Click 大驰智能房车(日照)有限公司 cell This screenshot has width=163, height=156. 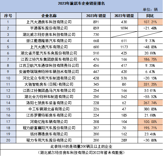tap(49, 84)
